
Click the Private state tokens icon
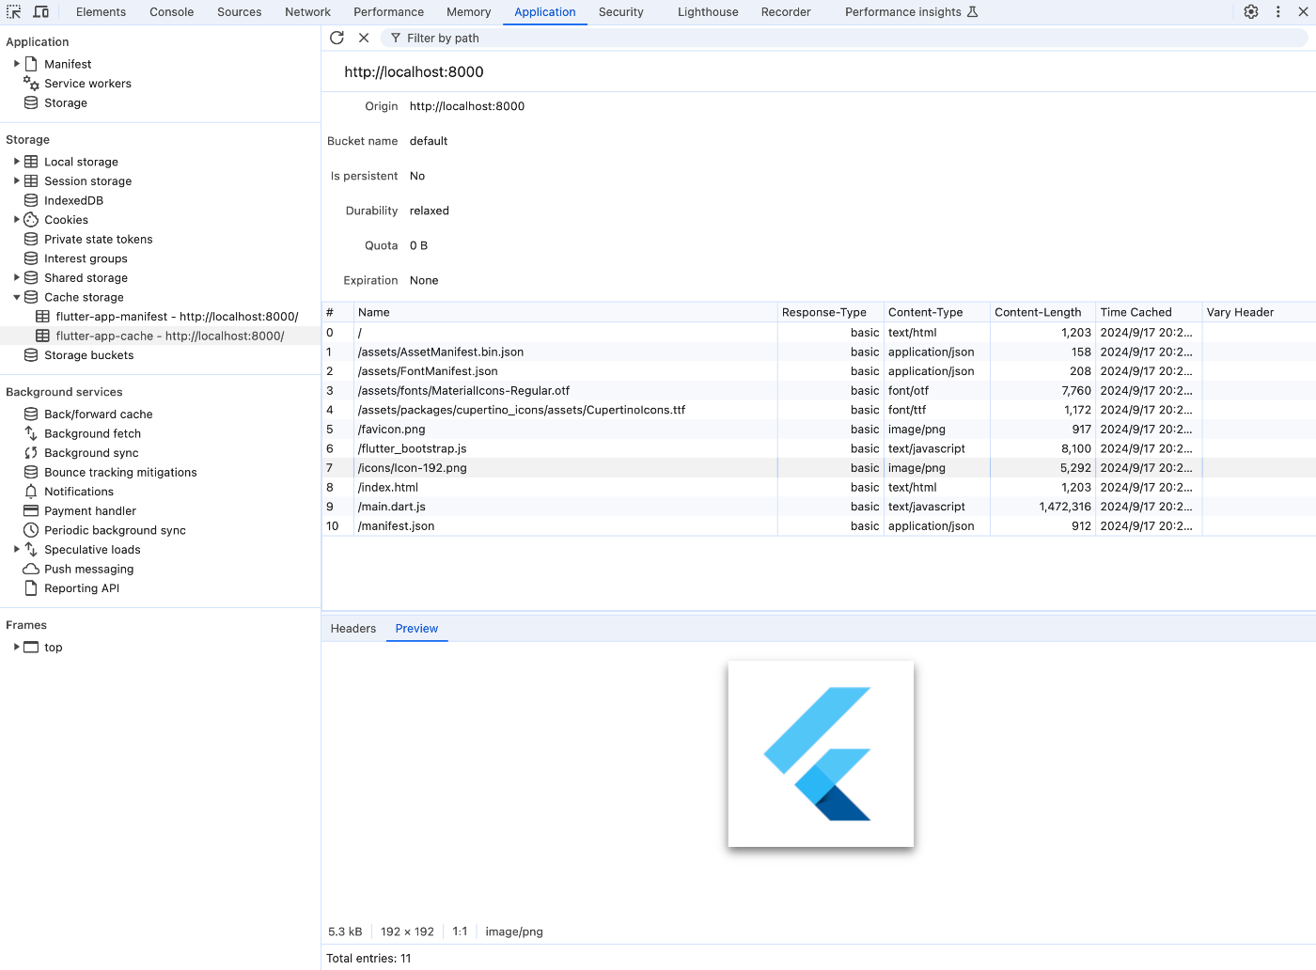(x=31, y=240)
